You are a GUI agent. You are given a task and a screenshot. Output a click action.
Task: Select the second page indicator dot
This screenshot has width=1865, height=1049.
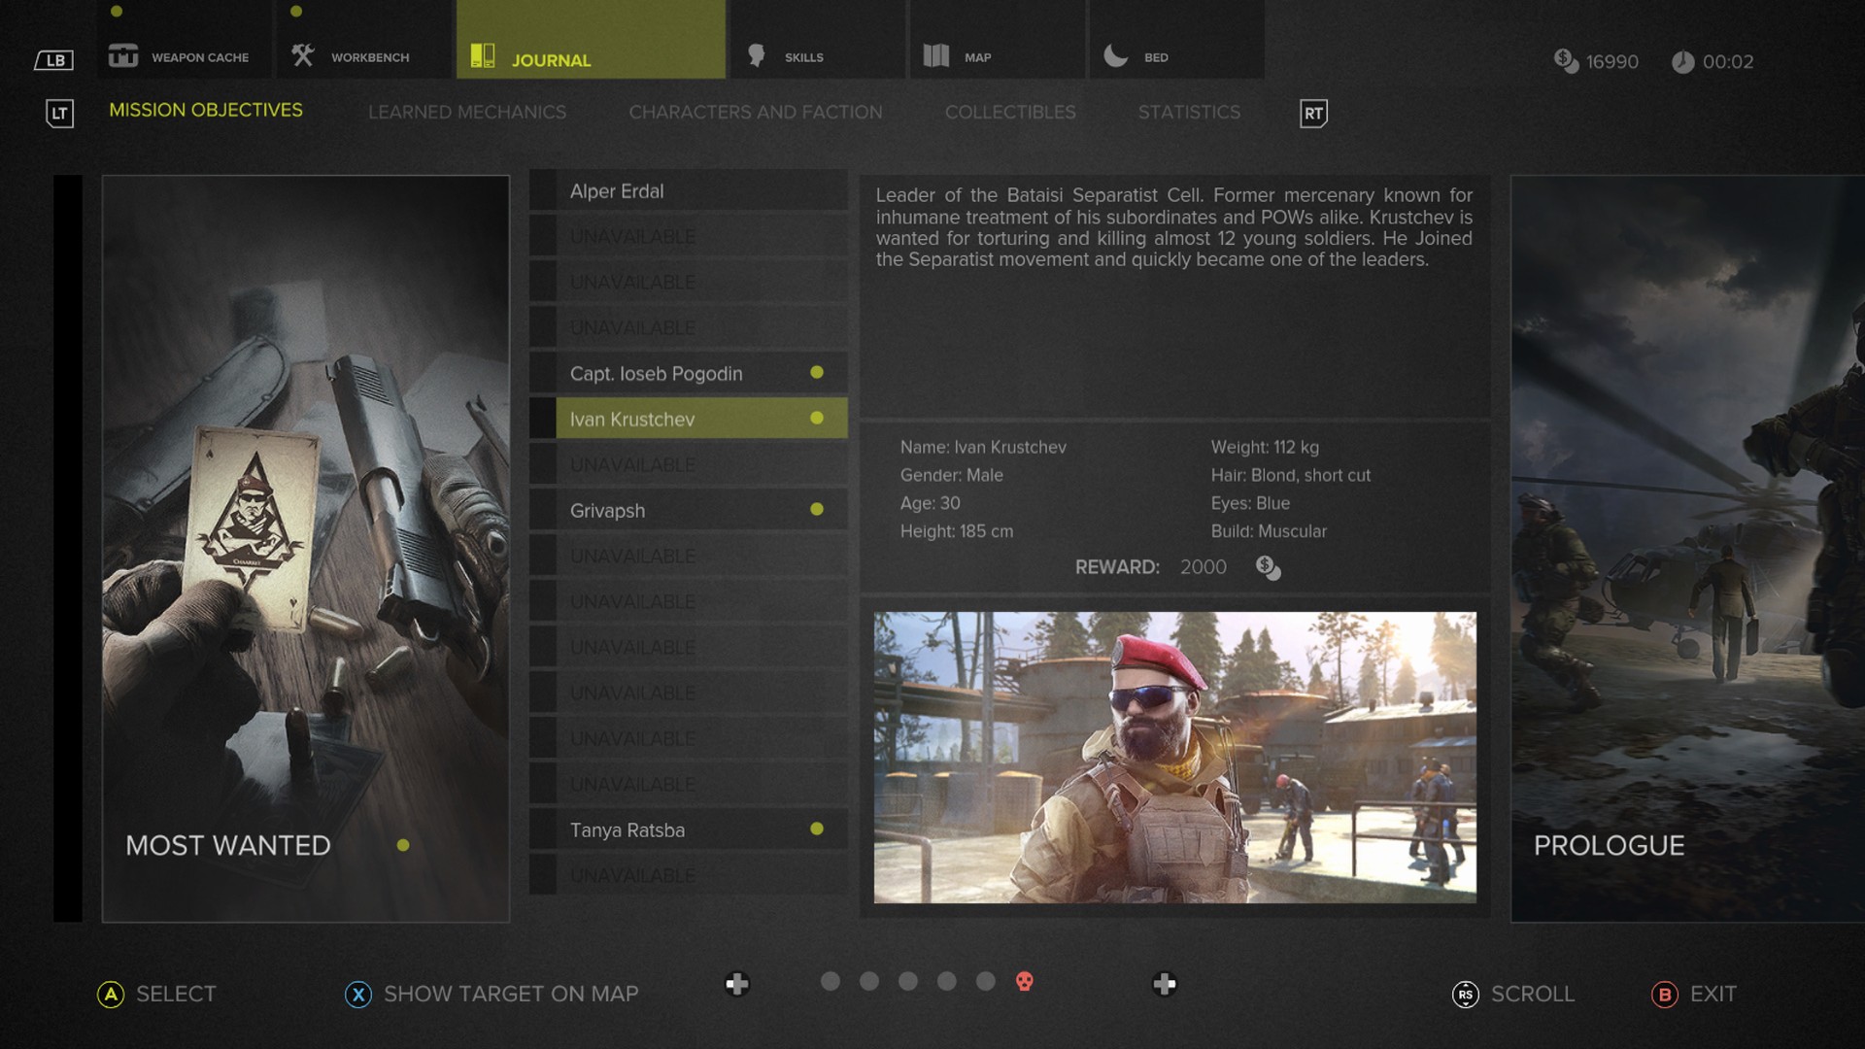coord(869,981)
